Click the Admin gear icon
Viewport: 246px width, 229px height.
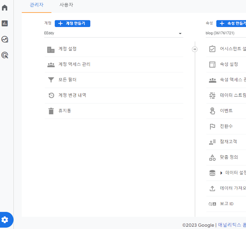click(x=5, y=220)
